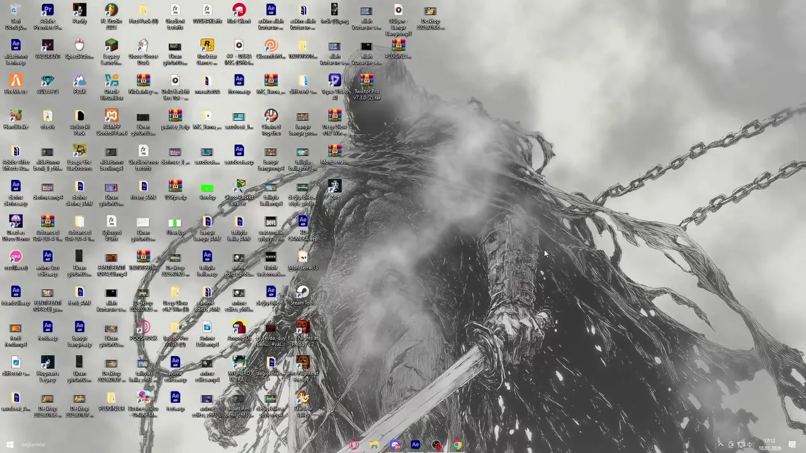806x453 pixels.
Task: Open the taskbar clock and date
Action: coord(770,445)
